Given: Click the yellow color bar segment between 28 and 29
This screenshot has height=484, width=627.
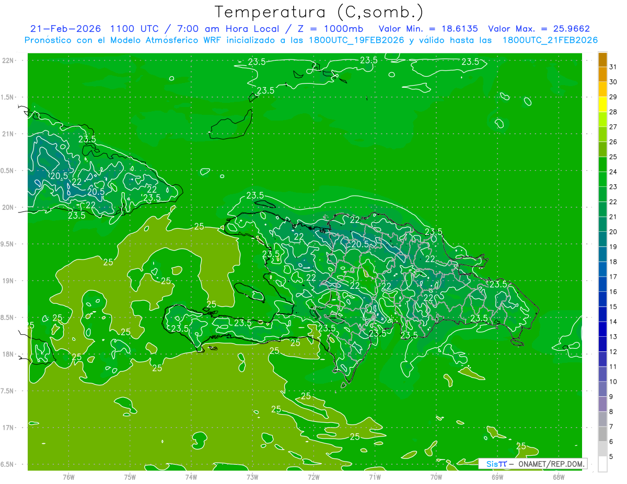Looking at the screenshot, I should point(602,104).
